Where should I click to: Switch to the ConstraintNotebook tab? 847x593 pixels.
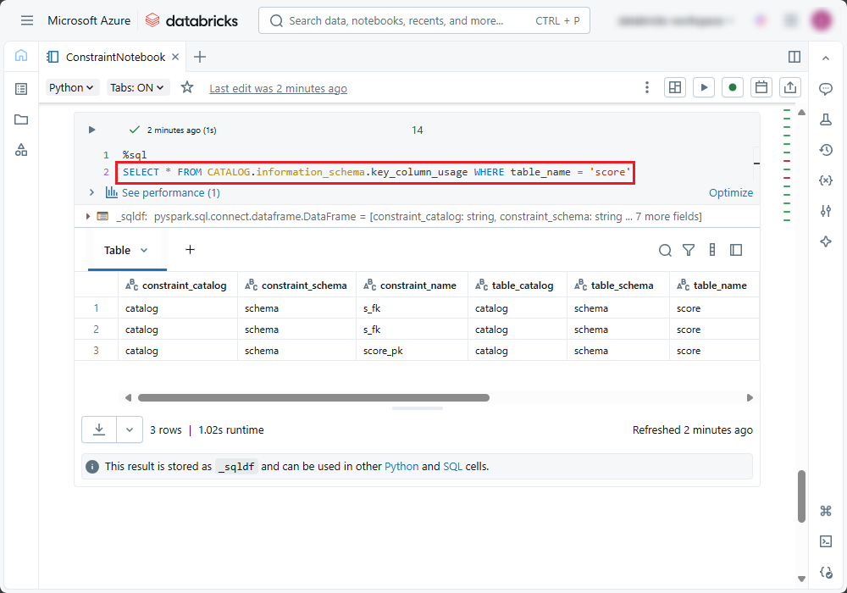click(115, 57)
